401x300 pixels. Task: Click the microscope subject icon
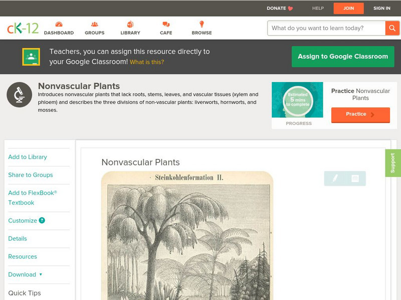point(19,94)
